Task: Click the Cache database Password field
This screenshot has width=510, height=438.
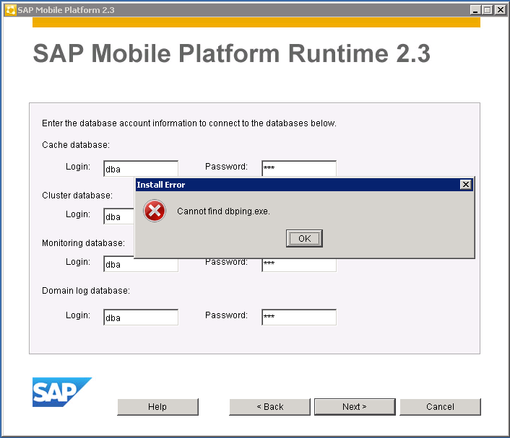Action: (299, 168)
